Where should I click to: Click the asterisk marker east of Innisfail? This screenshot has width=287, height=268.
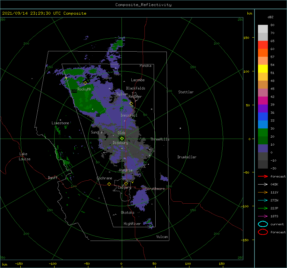(151, 109)
